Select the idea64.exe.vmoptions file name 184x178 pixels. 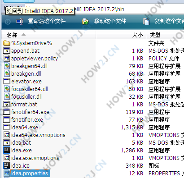(x=38, y=135)
